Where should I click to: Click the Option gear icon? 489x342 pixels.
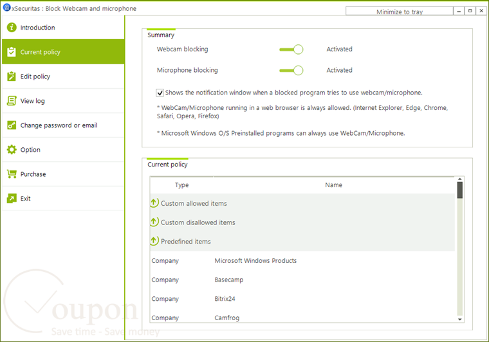(x=12, y=150)
